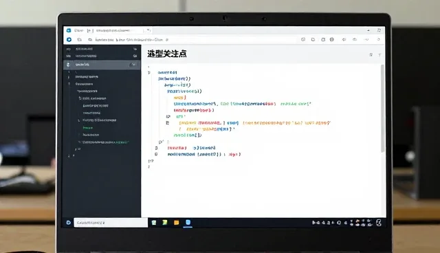Click the vertical scrollbar of the code pane
Viewport: 440px width, 253px height.
[382, 109]
